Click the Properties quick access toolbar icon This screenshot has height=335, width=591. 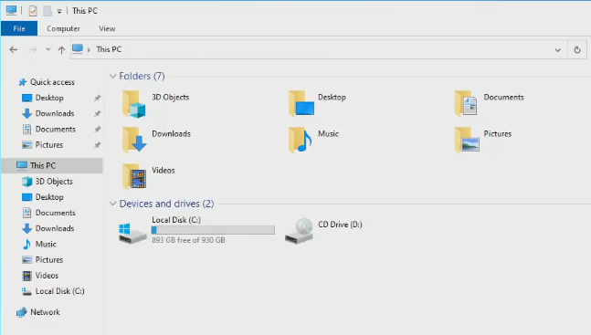click(33, 11)
